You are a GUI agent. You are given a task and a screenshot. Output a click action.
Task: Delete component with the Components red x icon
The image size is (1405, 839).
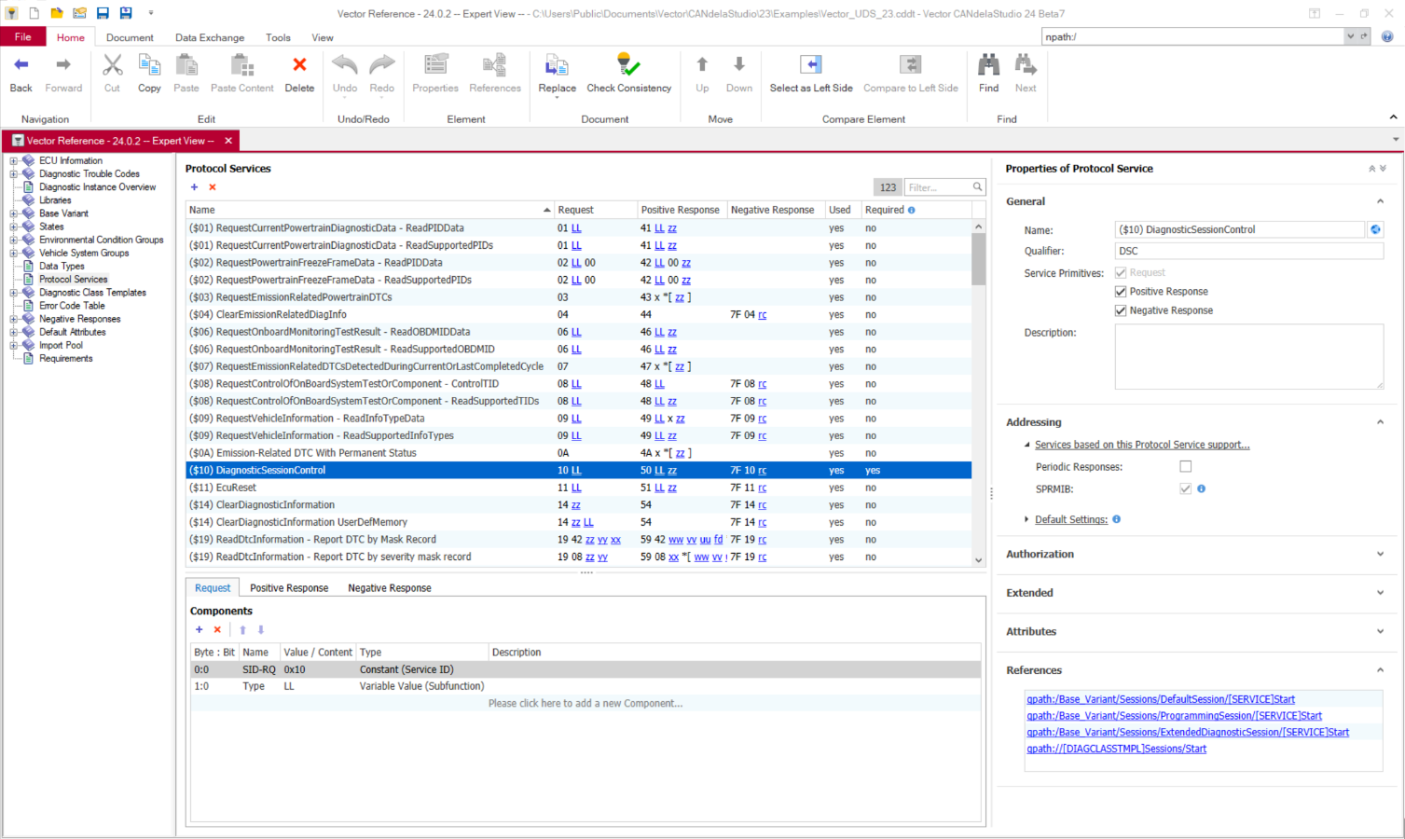[x=217, y=629]
